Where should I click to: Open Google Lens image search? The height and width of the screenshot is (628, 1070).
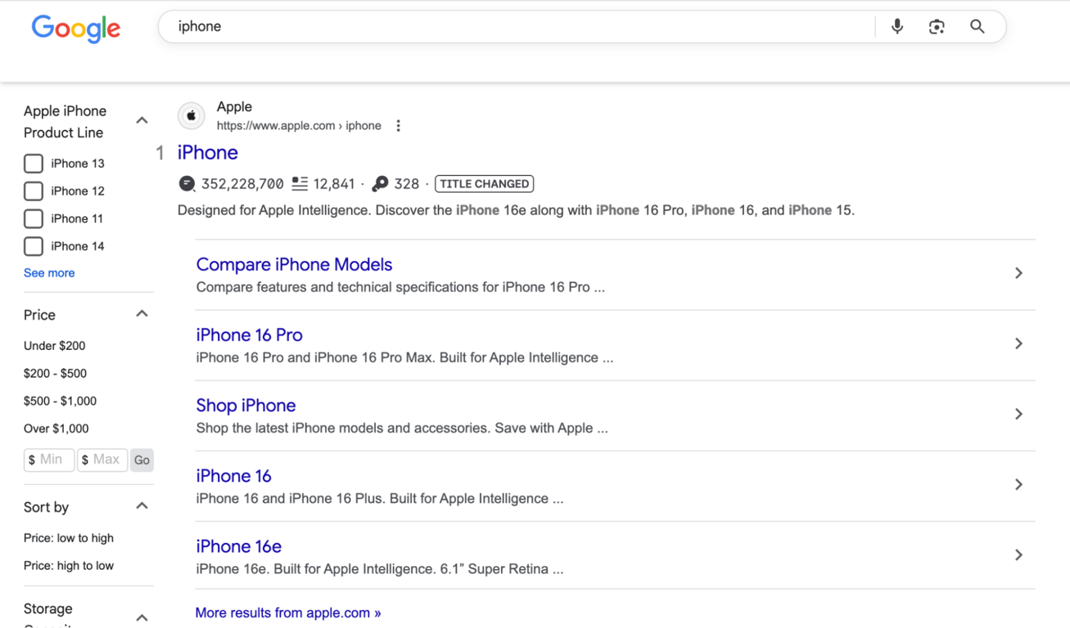[937, 26]
